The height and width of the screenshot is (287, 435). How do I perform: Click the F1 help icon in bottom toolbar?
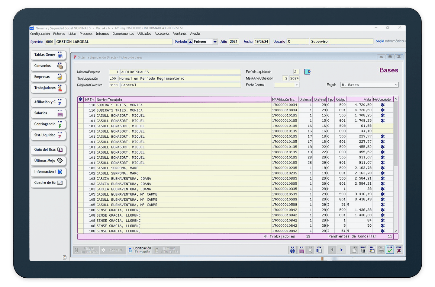click(x=292, y=250)
